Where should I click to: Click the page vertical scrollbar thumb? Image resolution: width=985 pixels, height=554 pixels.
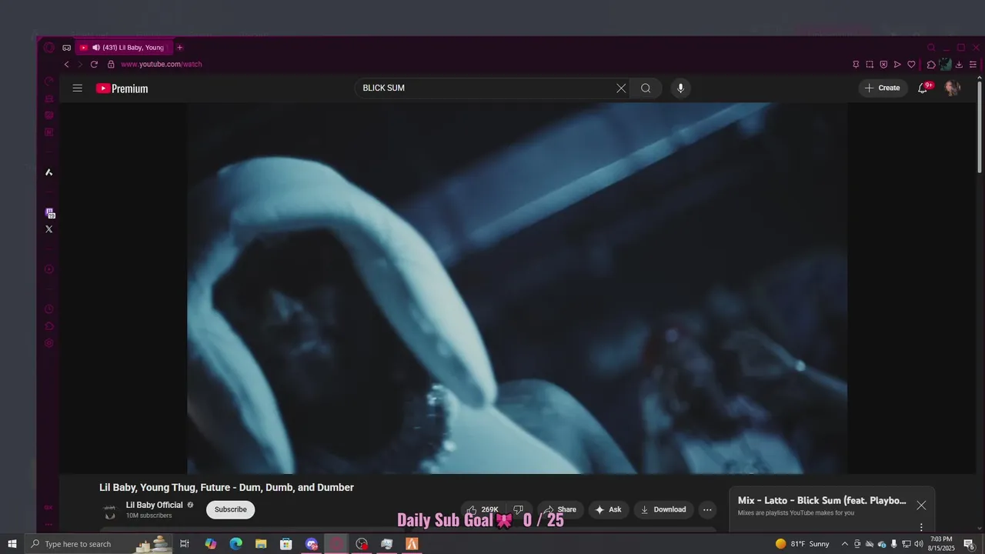pos(980,127)
